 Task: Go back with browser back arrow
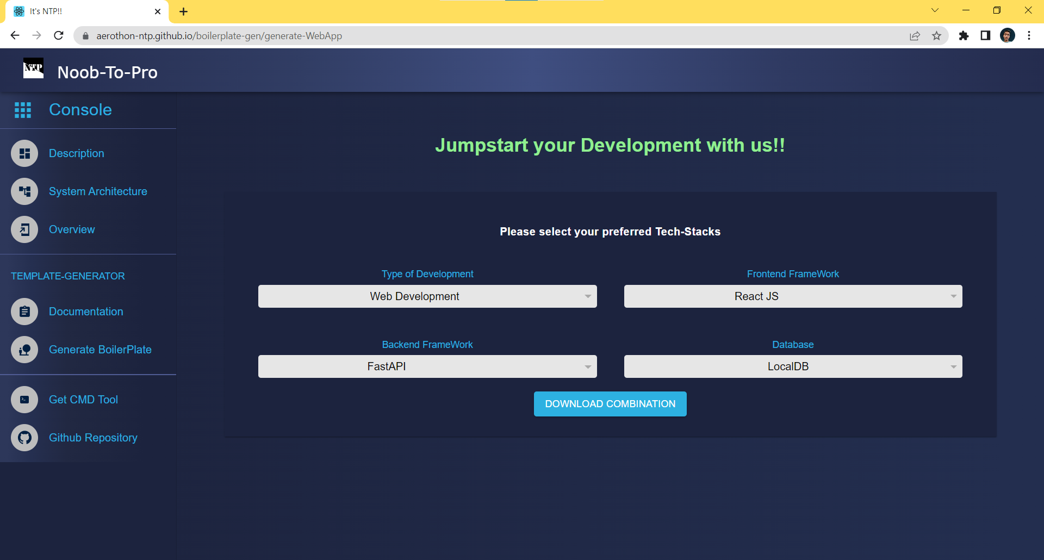pos(15,35)
